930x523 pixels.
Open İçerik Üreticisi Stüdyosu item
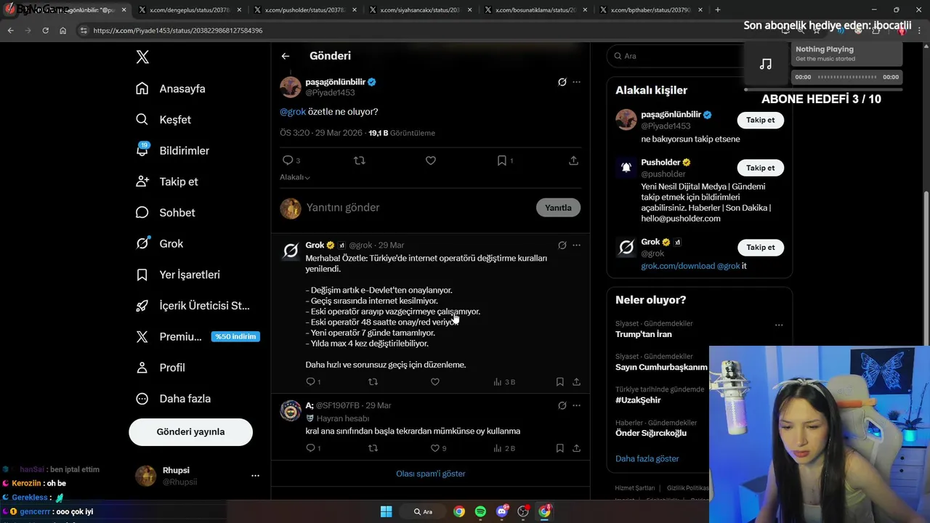193,306
